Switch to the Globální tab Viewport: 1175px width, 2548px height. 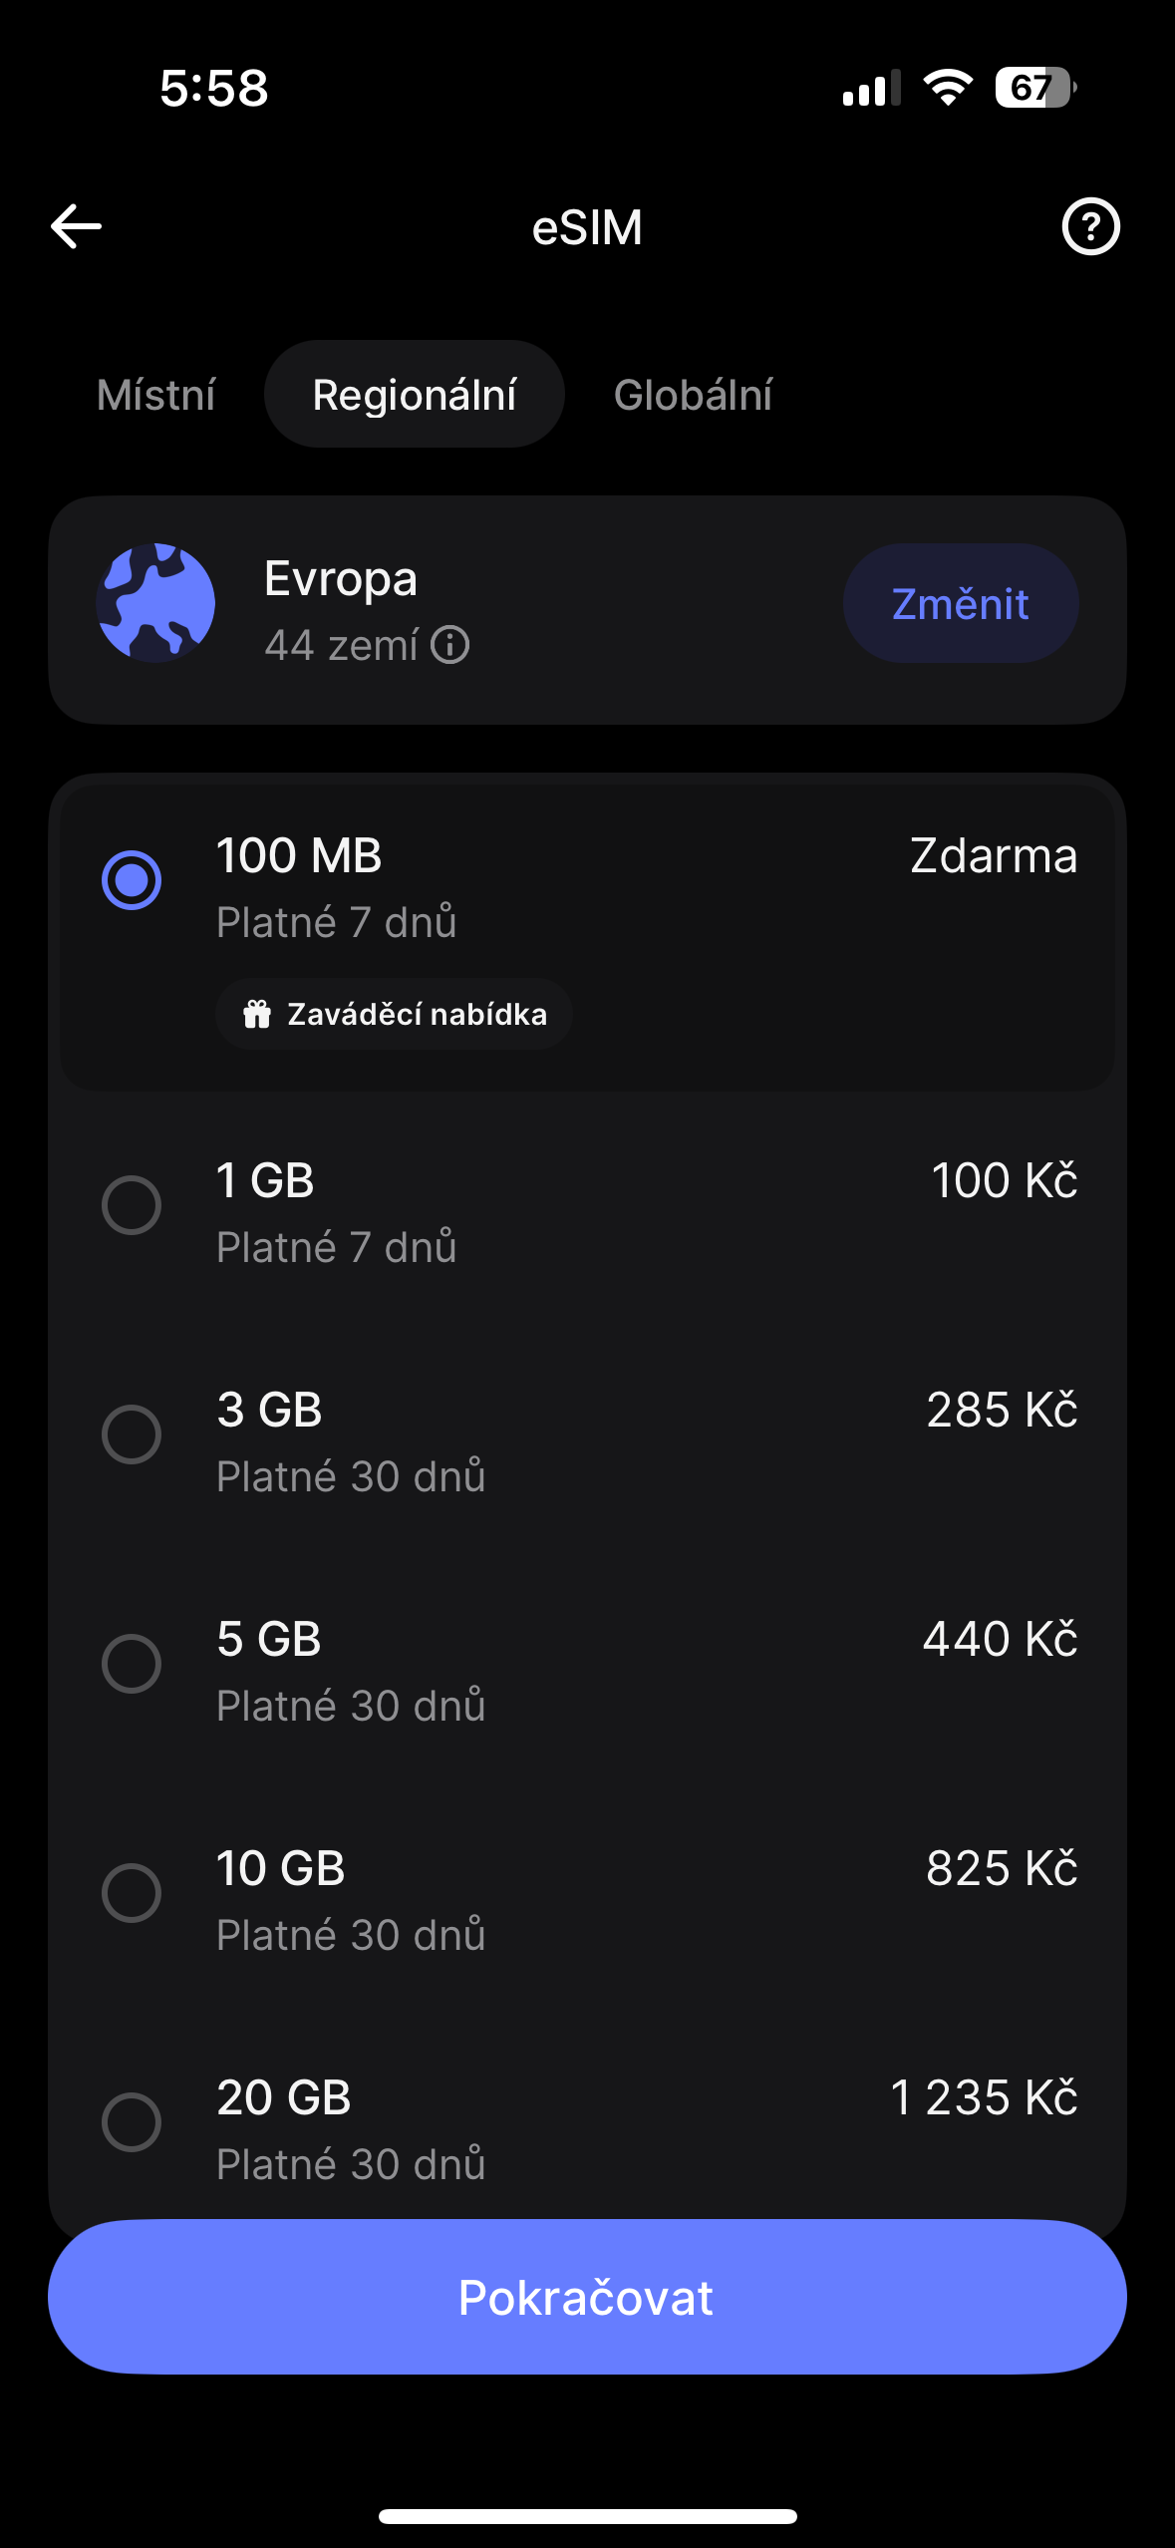[x=694, y=395]
